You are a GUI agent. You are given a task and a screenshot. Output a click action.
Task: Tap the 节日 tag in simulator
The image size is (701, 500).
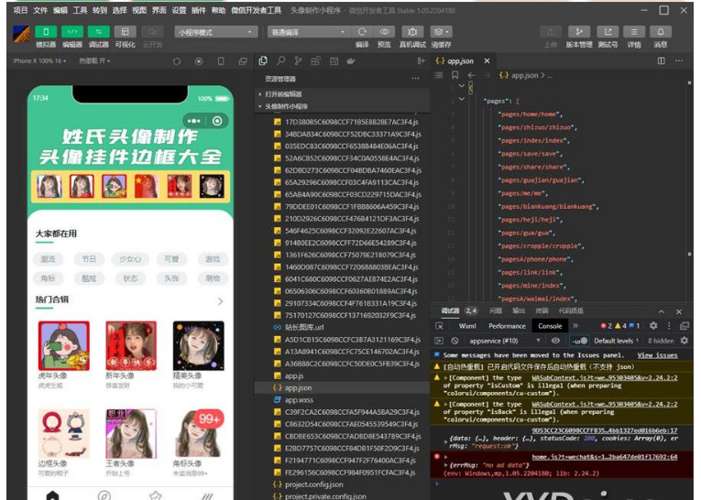pyautogui.click(x=88, y=259)
